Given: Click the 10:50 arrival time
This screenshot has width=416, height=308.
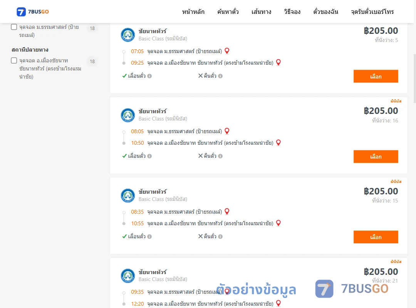Looking at the screenshot, I should (x=138, y=143).
